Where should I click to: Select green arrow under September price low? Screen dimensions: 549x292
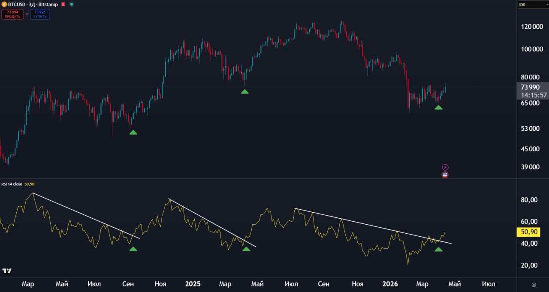133,133
